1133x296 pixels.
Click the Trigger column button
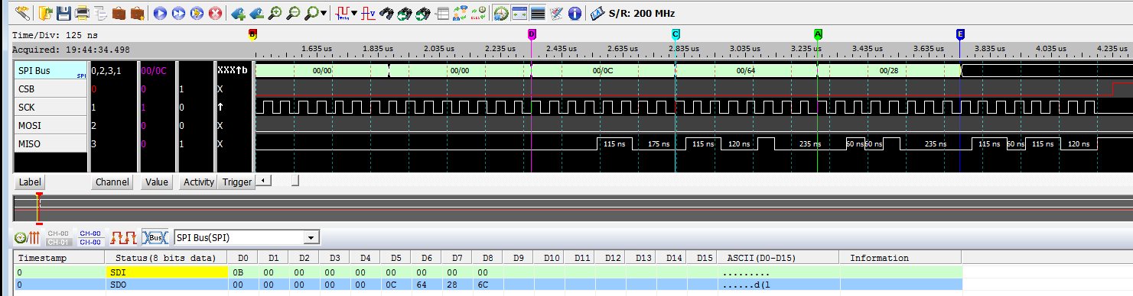coord(236,182)
